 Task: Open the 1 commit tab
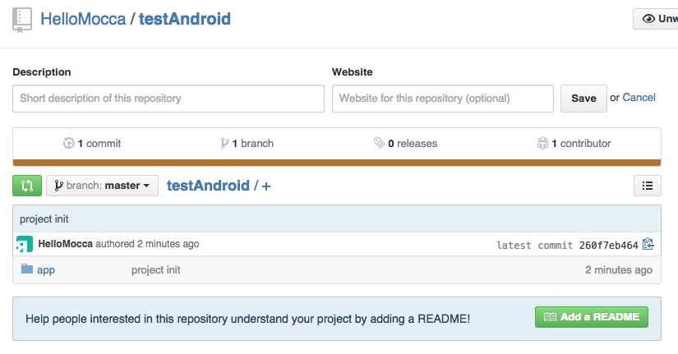(92, 144)
